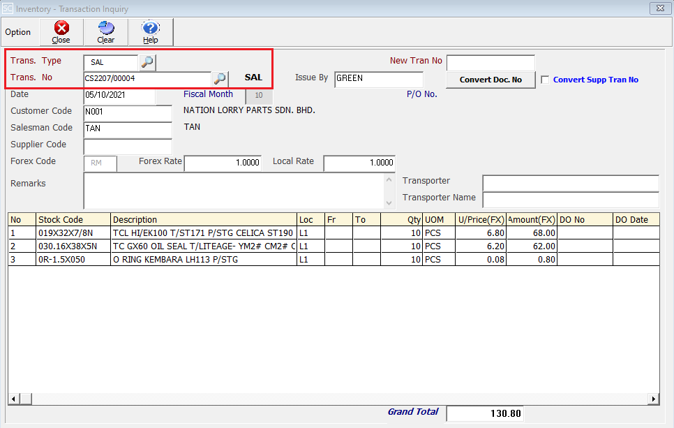Click into the New Tran No field

490,62
